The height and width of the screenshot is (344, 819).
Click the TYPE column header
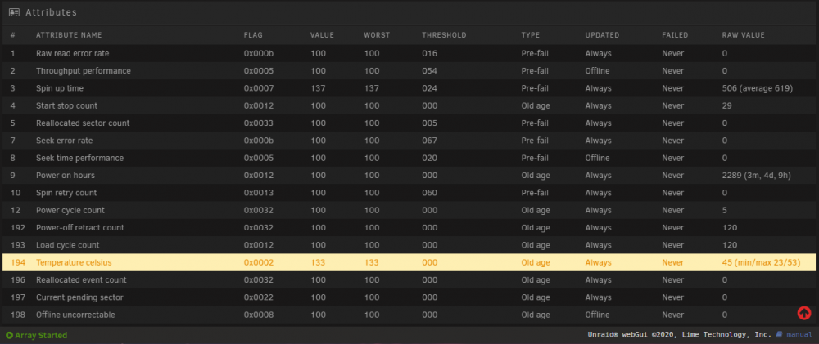pyautogui.click(x=530, y=35)
